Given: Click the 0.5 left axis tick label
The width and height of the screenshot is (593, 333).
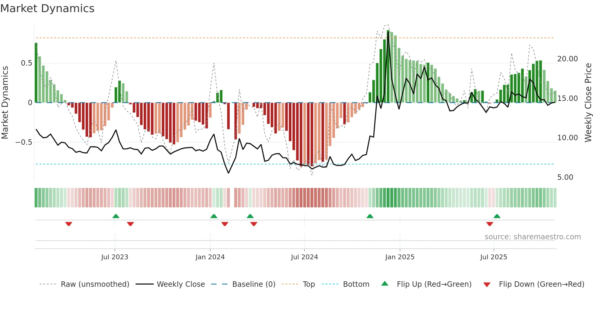Looking at the screenshot, I should tap(27, 63).
